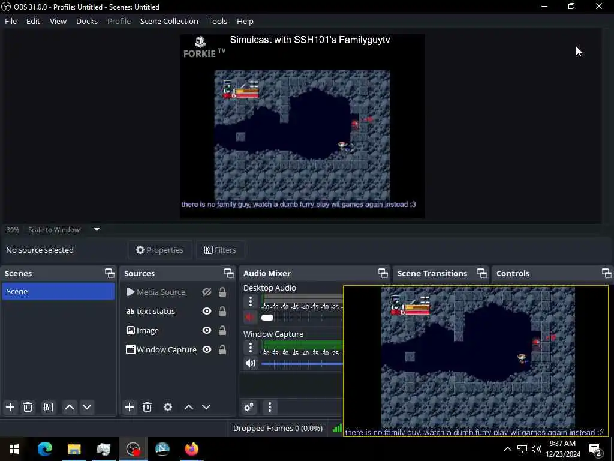Add a new scene
The height and width of the screenshot is (461, 614).
click(10, 407)
